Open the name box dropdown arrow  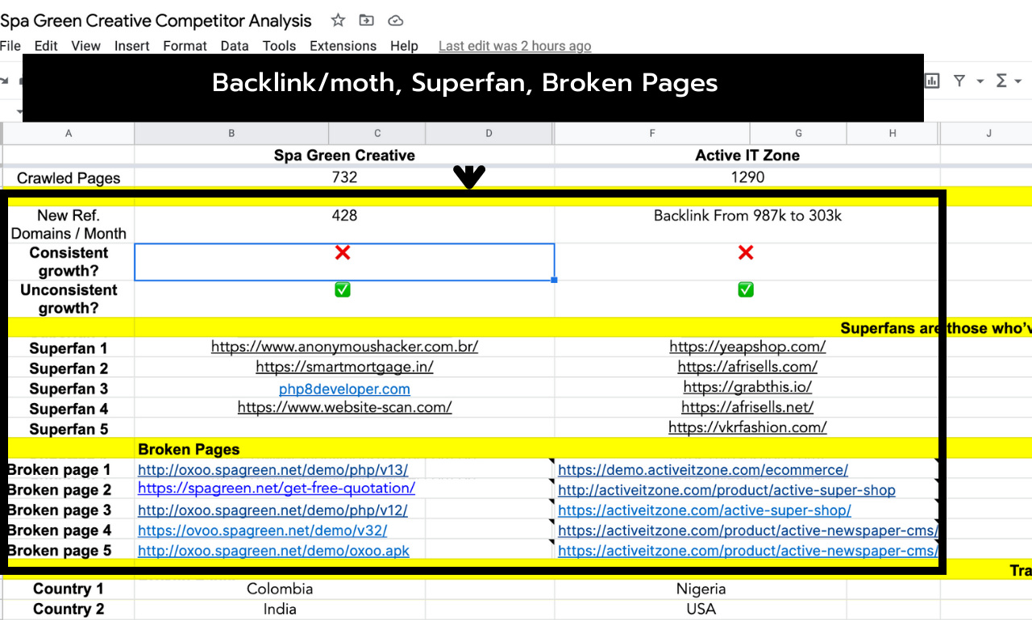click(20, 111)
